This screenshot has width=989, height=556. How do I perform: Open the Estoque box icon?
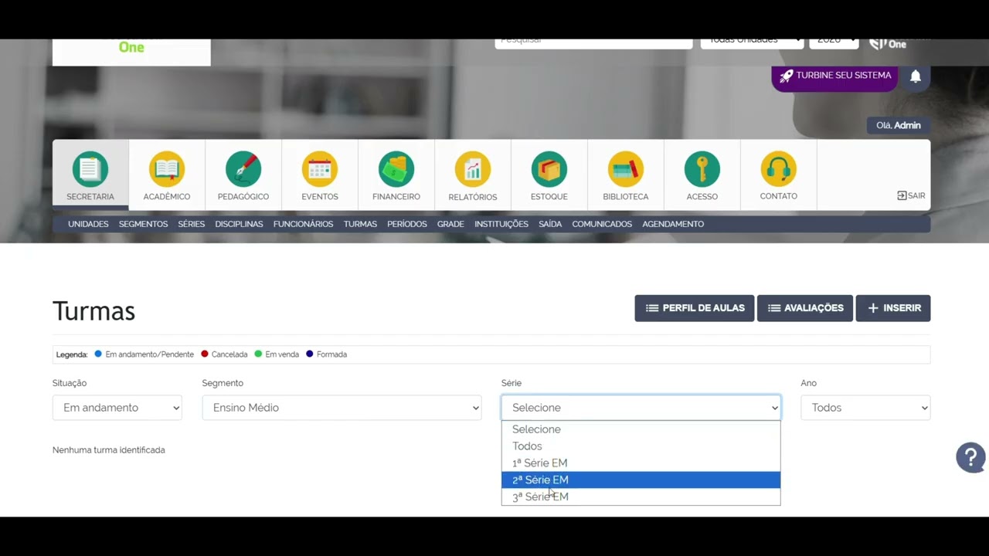pos(549,169)
